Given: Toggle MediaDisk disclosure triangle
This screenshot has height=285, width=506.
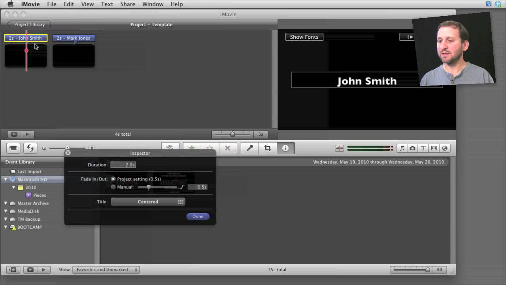Looking at the screenshot, I should [6, 211].
